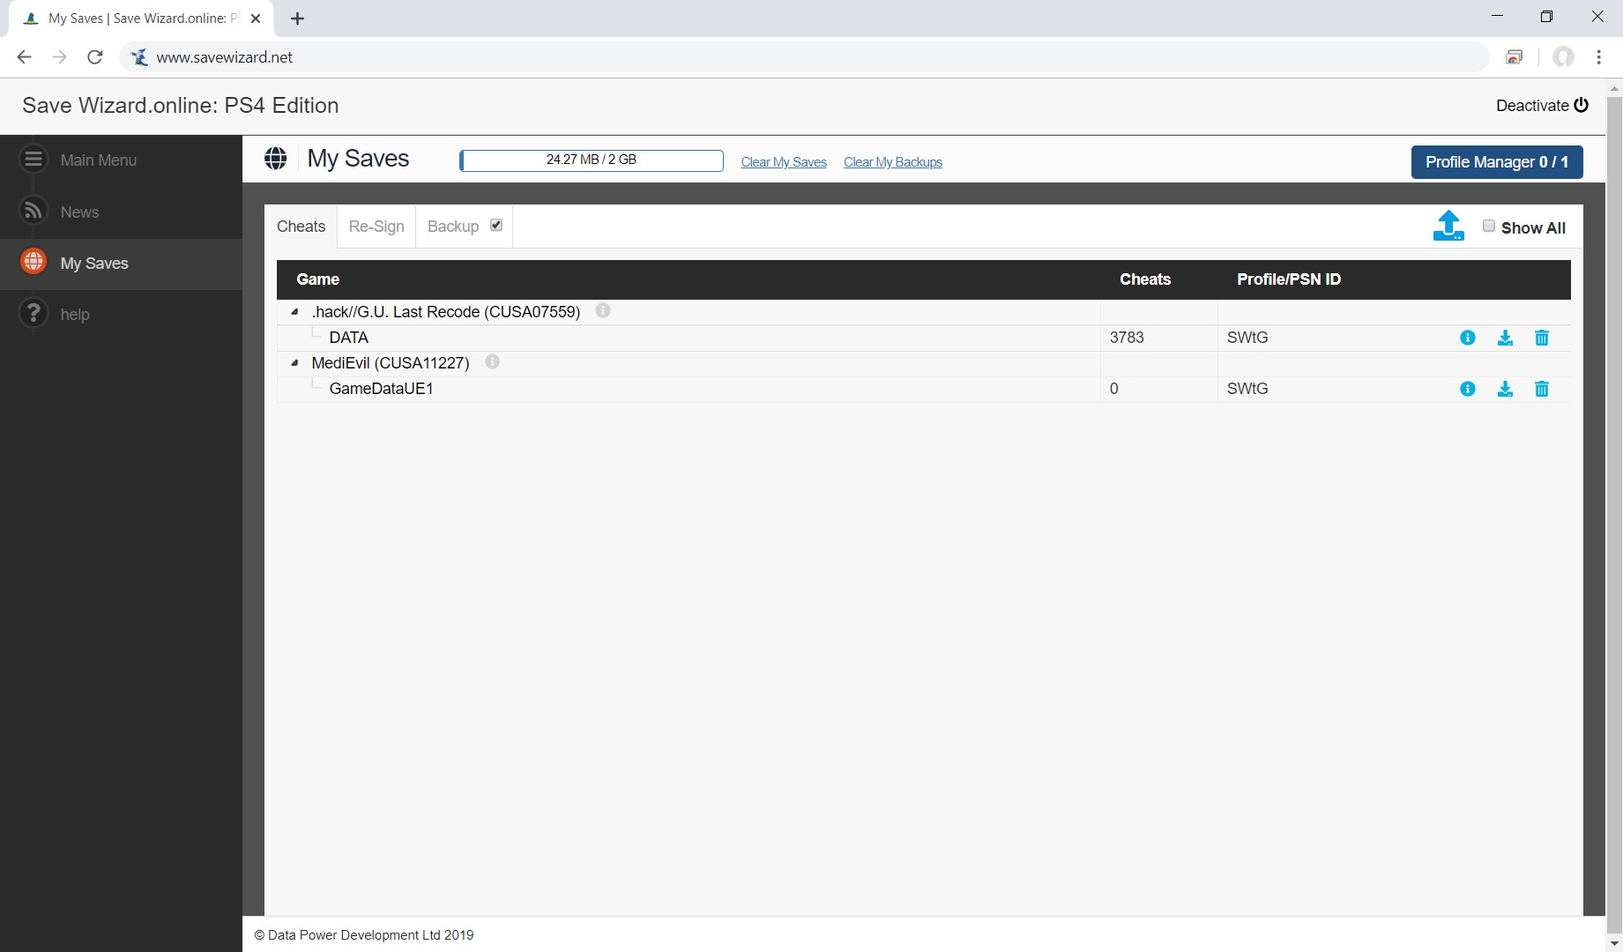
Task: Collapse the MediEvil tree node
Action: [294, 363]
